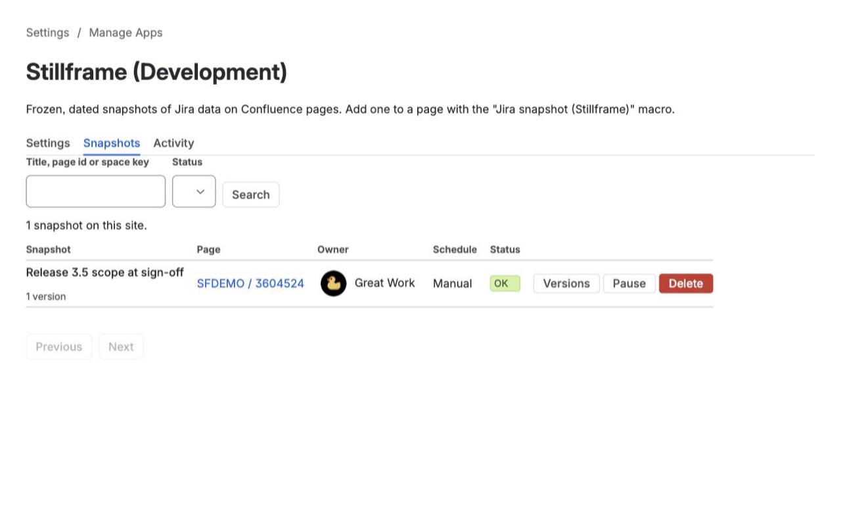Click the '1 snapshot on this site.' text
The height and width of the screenshot is (526, 841).
point(87,226)
